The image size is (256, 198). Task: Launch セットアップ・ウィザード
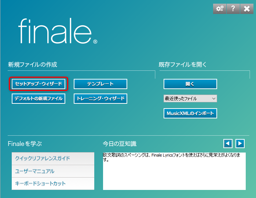[39, 84]
